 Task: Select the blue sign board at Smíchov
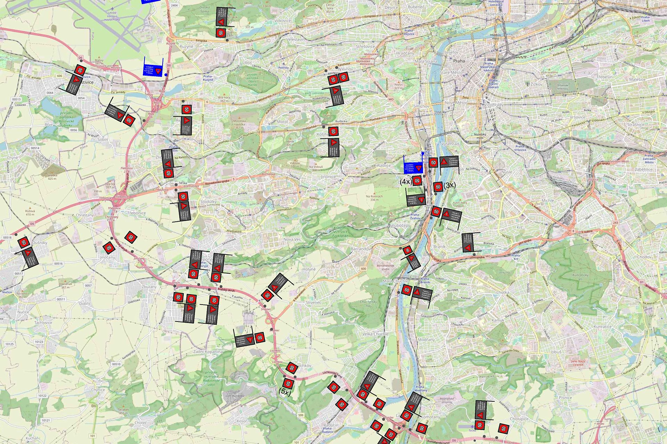click(413, 168)
